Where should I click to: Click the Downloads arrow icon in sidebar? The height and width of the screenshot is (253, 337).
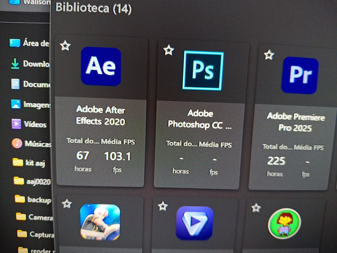pos(15,64)
